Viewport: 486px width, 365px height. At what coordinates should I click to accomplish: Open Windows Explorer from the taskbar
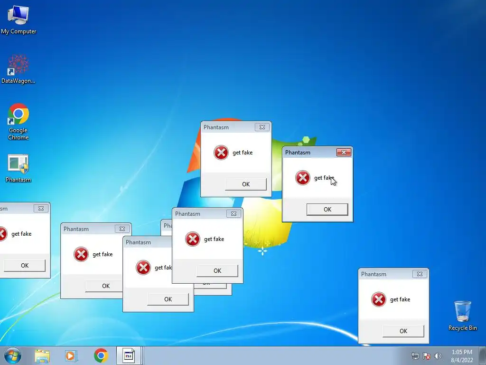tap(42, 356)
